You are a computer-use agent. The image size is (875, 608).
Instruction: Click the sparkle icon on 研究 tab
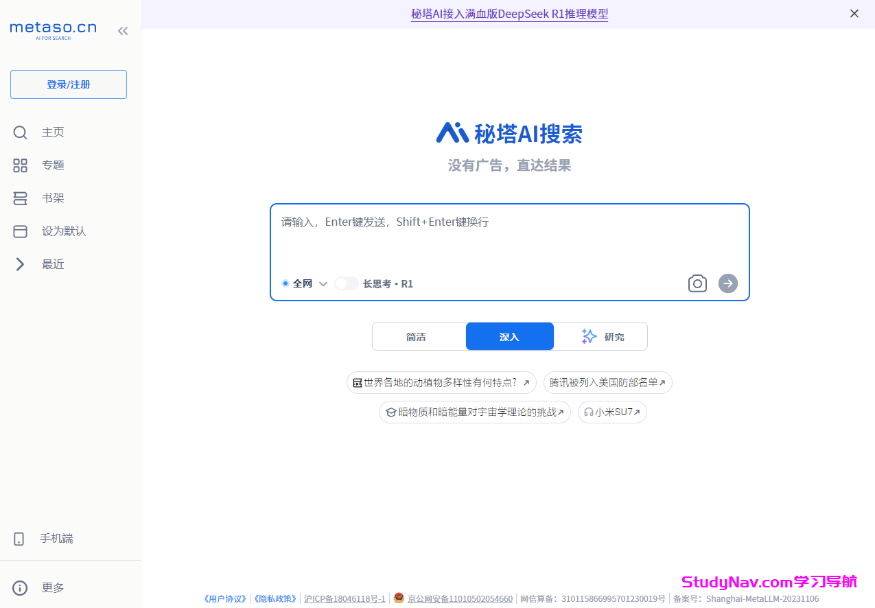(x=589, y=336)
